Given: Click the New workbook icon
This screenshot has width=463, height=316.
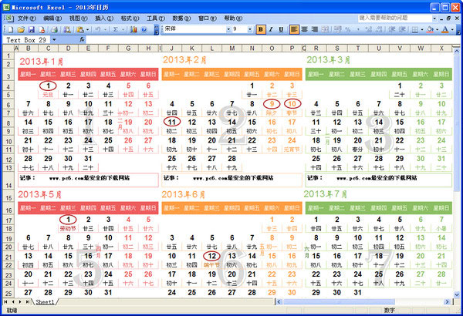Looking at the screenshot, I should (x=11, y=29).
